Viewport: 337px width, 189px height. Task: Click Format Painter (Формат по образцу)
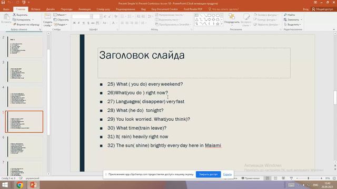point(26,25)
